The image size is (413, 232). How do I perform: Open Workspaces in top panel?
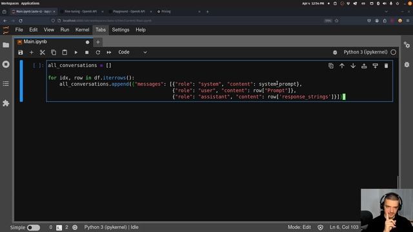[10, 3]
